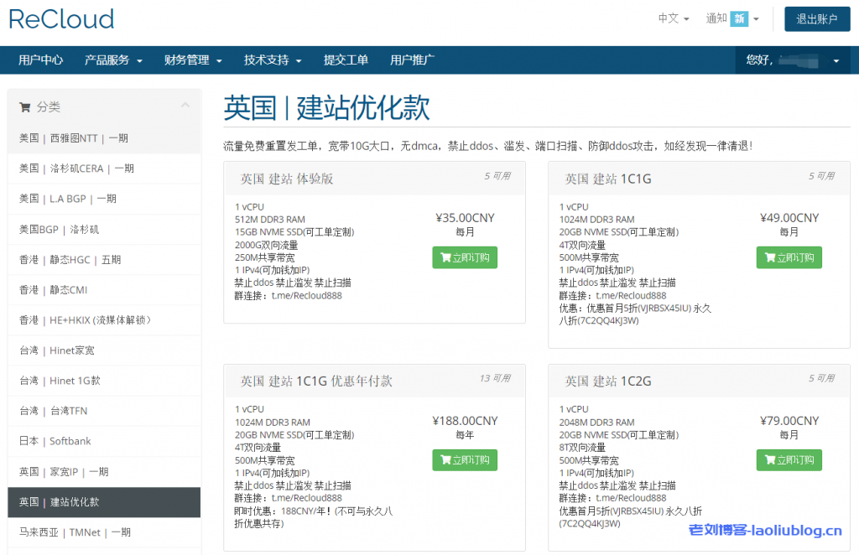Screen dimensions: 859x555
Task: Click the funnel icon beside 分类
Action: 24,106
